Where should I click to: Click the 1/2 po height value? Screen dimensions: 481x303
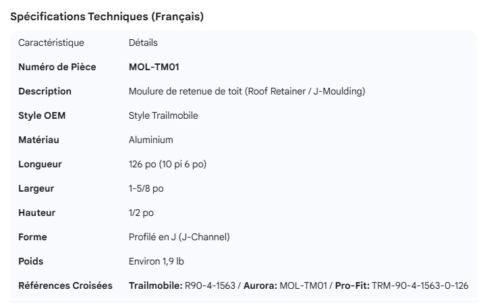pyautogui.click(x=141, y=213)
